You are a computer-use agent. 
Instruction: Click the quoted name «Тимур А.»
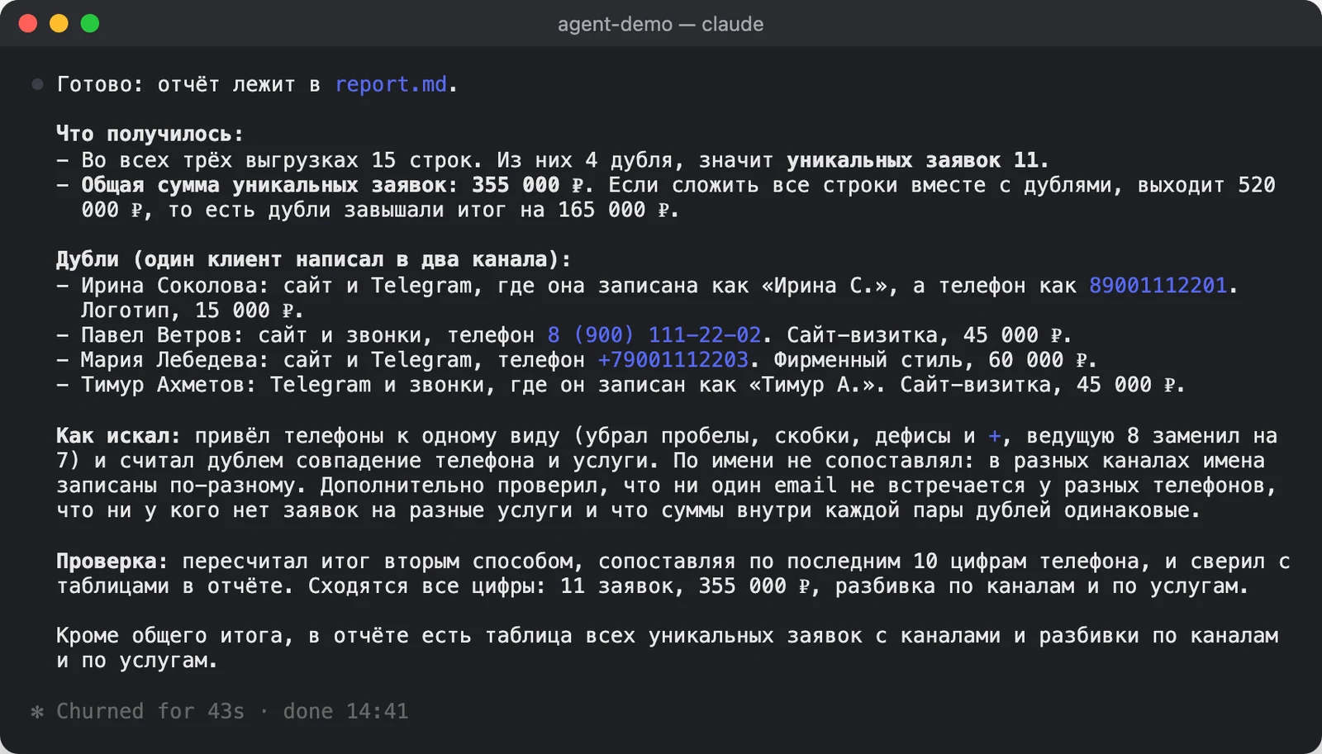(811, 385)
